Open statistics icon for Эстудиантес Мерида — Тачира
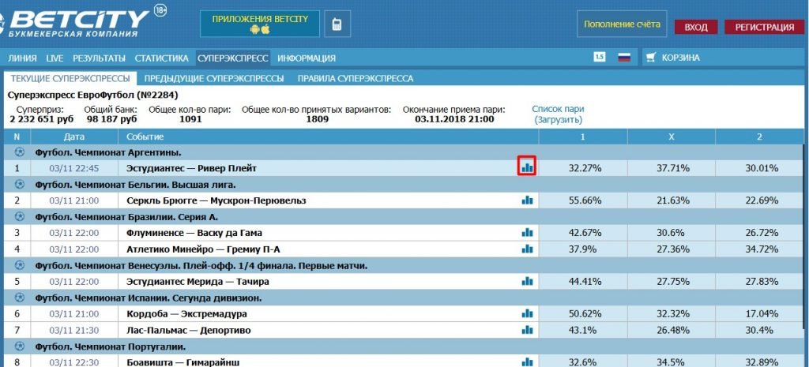 (527, 282)
